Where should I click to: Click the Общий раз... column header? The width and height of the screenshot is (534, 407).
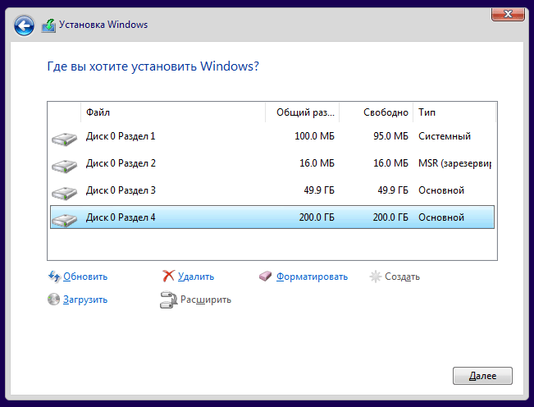[303, 112]
